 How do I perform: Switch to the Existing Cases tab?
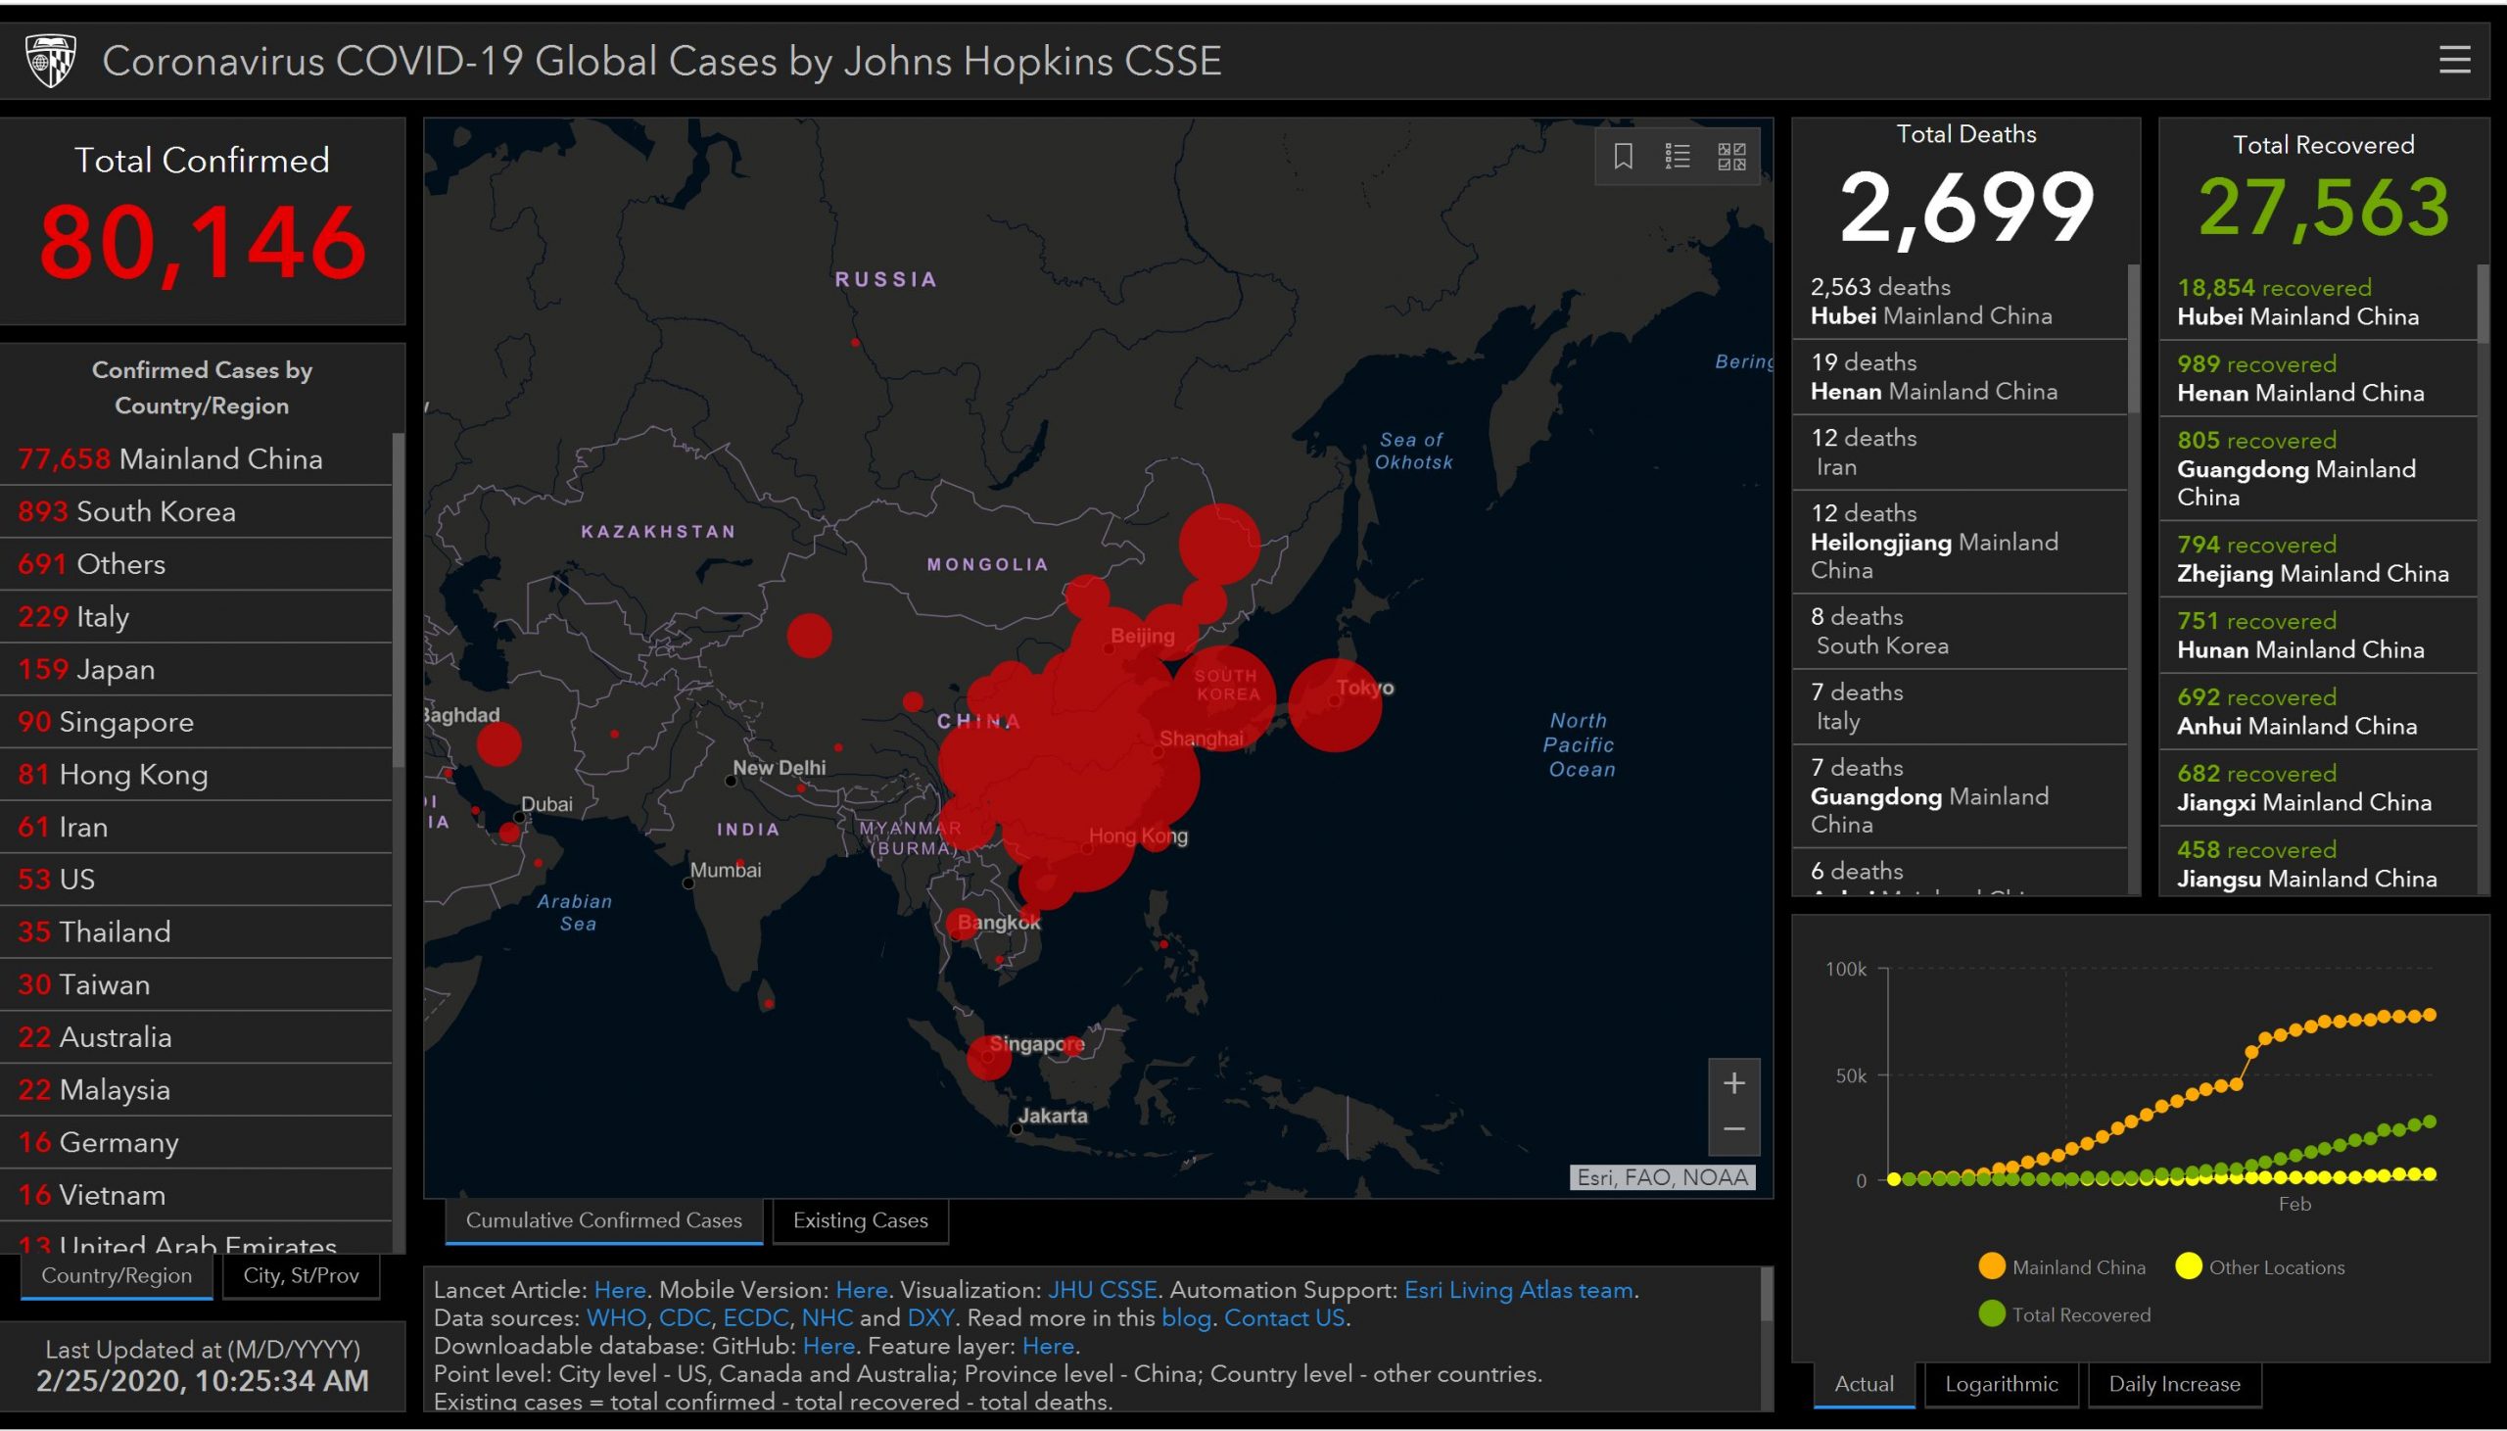tap(860, 1220)
